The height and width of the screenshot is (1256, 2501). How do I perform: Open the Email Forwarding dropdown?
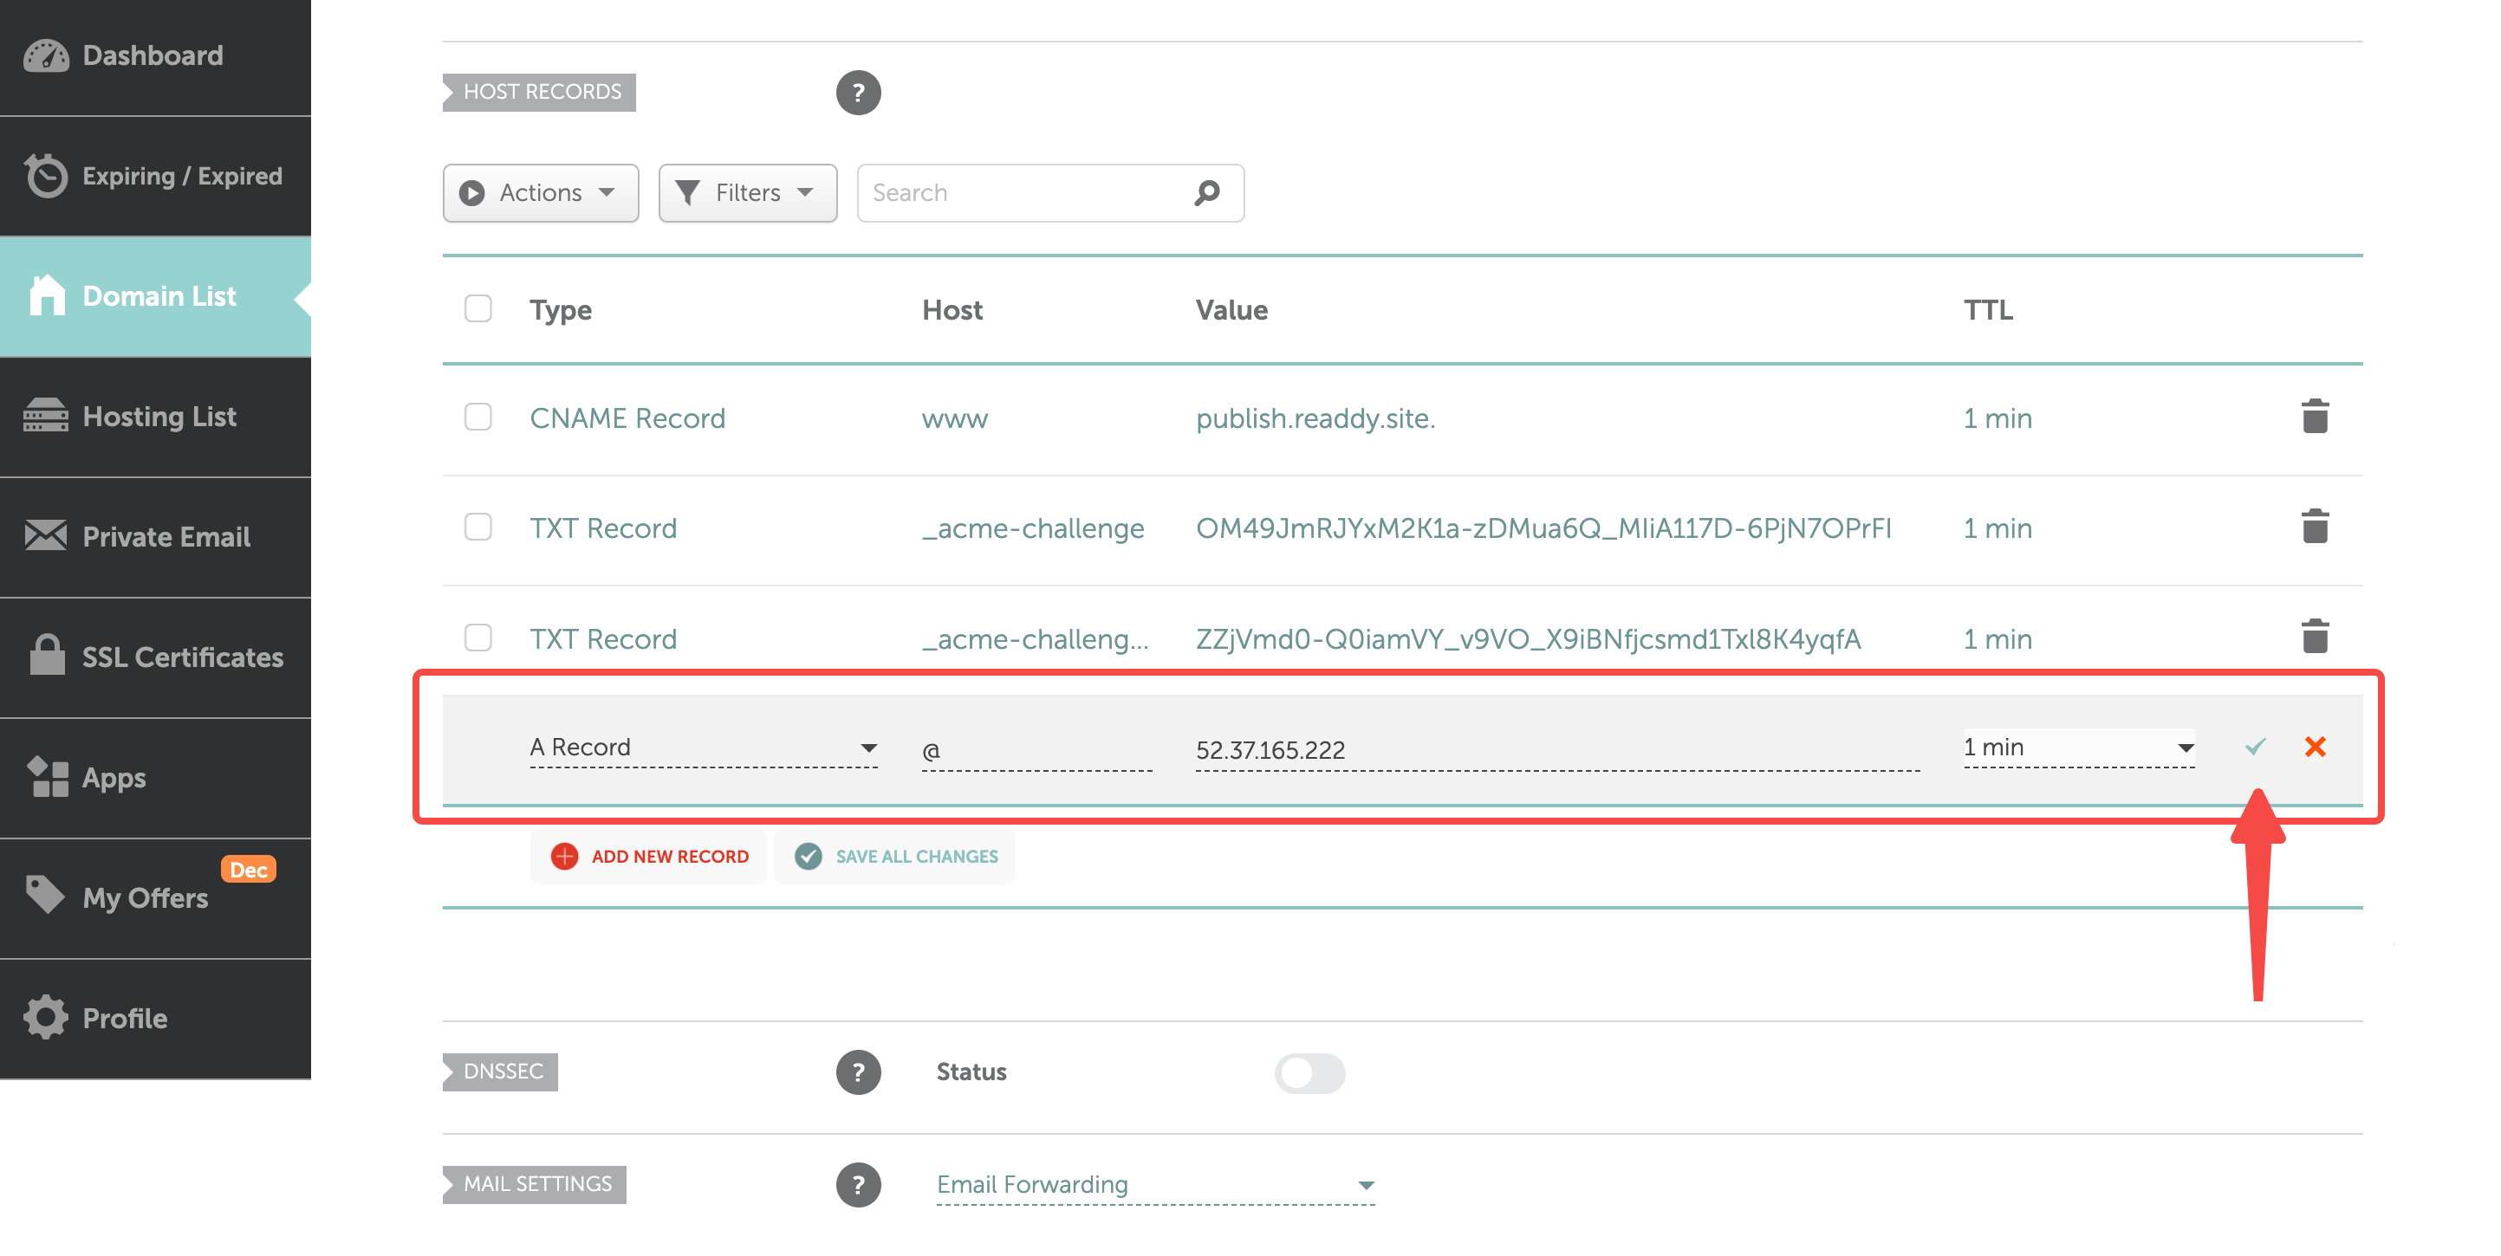click(1155, 1184)
